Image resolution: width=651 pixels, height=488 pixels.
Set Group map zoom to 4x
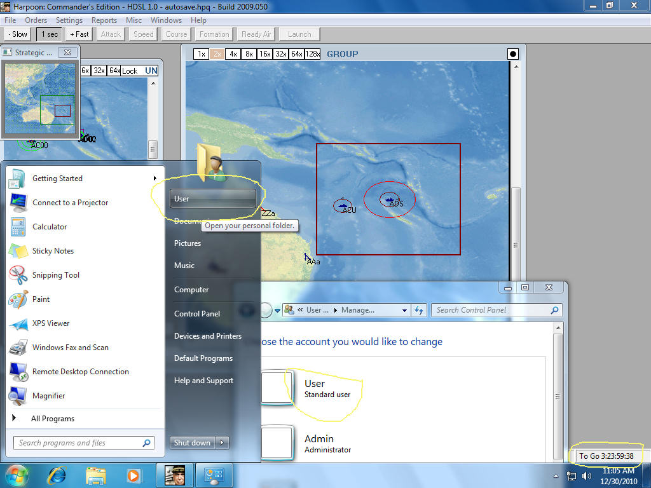point(233,54)
